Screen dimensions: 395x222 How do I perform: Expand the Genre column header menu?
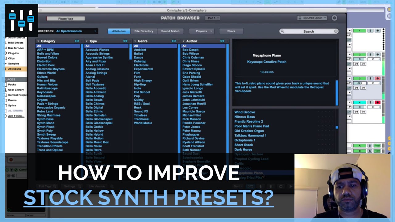pos(135,41)
